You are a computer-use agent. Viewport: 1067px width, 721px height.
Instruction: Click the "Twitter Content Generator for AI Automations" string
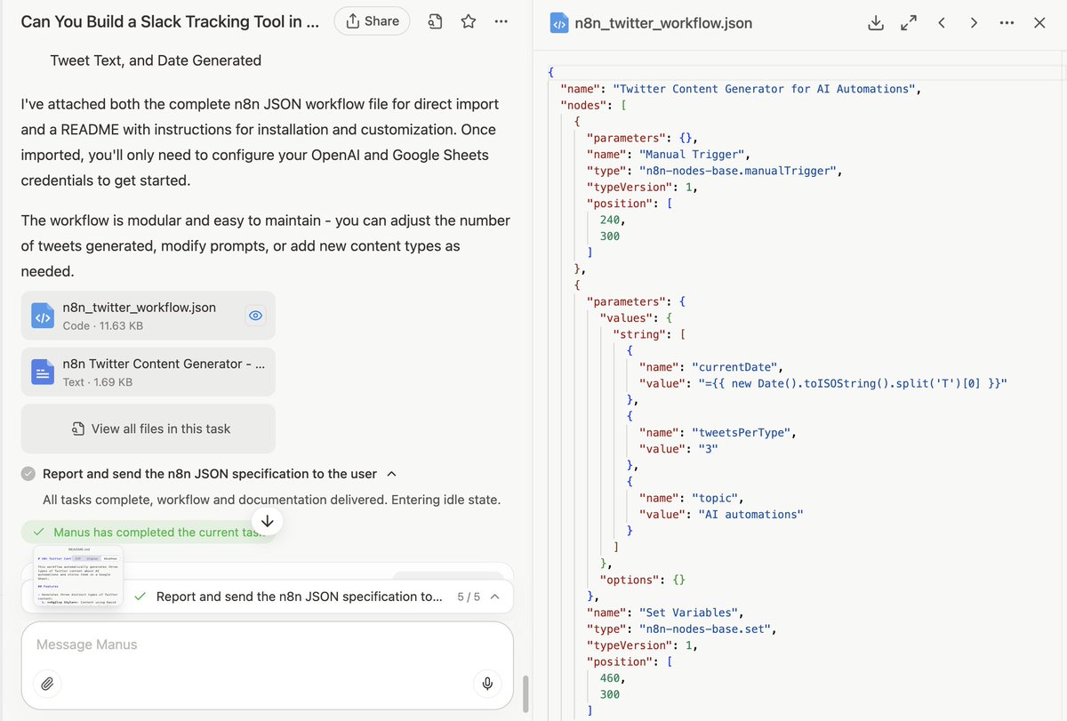pyautogui.click(x=766, y=89)
